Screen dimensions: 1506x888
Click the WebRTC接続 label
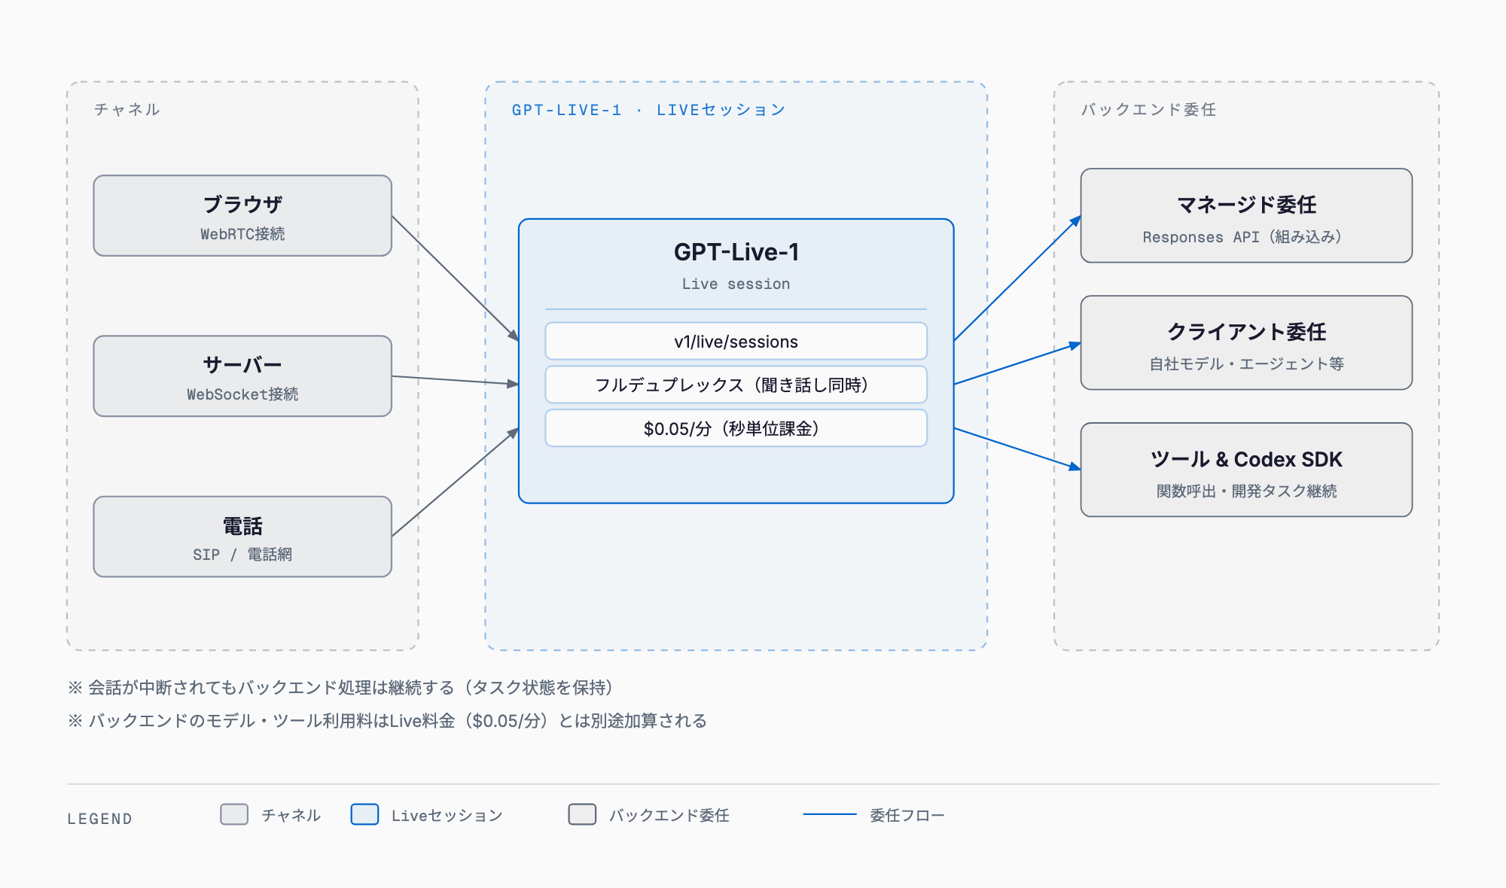coord(242,234)
